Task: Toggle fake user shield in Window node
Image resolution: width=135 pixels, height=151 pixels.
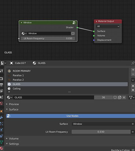Action: tap(73, 33)
